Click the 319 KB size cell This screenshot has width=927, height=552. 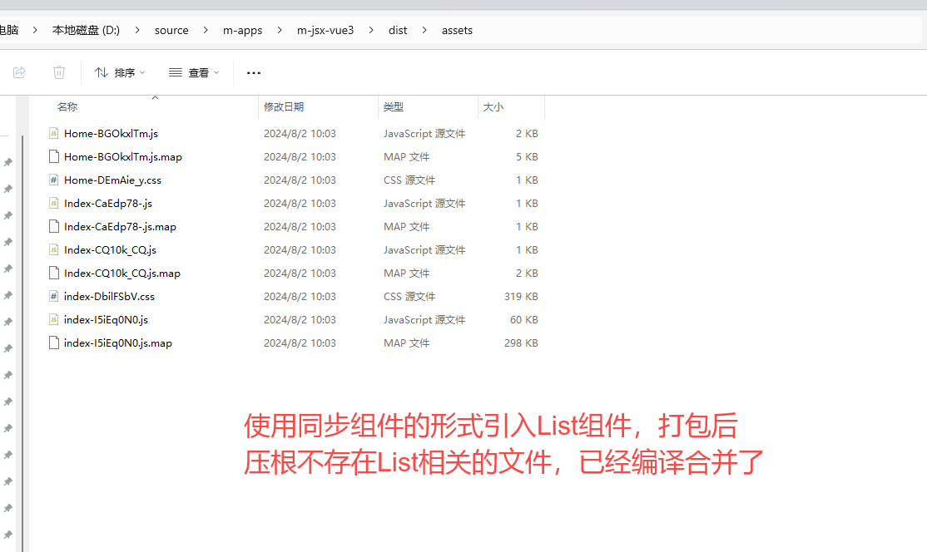coord(521,297)
